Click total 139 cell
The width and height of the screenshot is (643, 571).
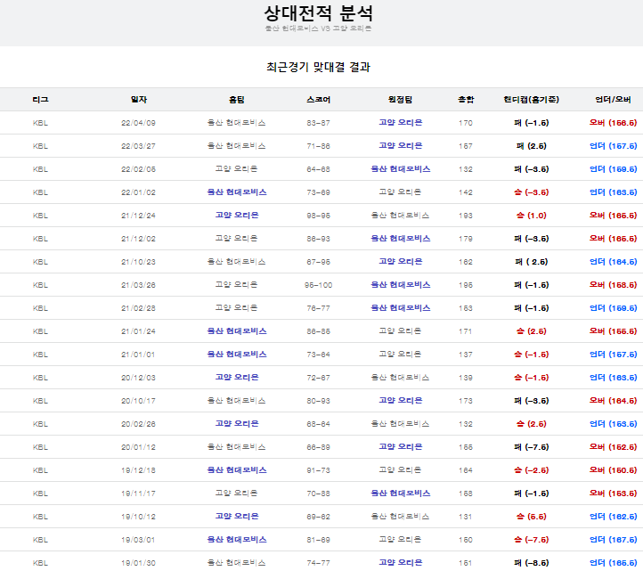[466, 378]
